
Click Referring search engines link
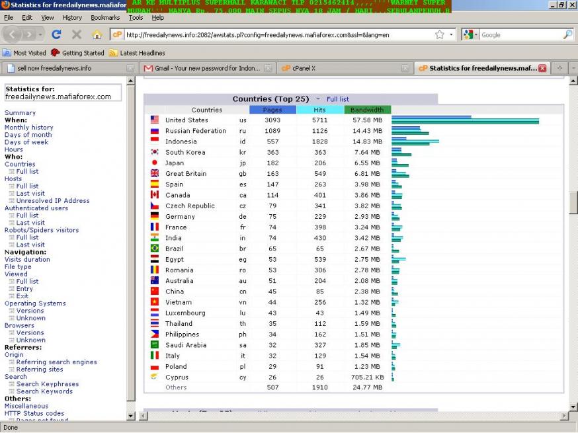pyautogui.click(x=56, y=362)
